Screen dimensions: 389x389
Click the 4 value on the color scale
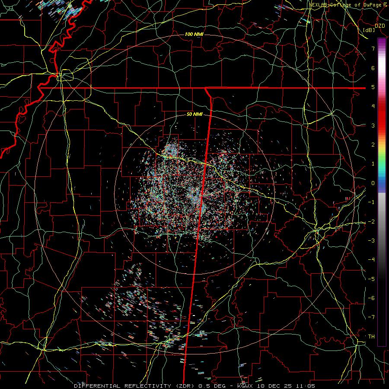pos(373,106)
